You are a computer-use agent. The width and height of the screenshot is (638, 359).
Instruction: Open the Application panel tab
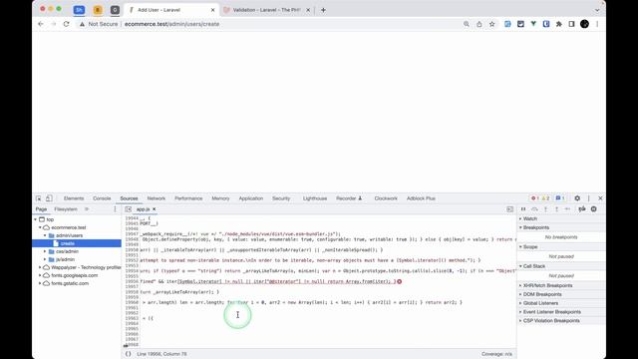pos(250,198)
